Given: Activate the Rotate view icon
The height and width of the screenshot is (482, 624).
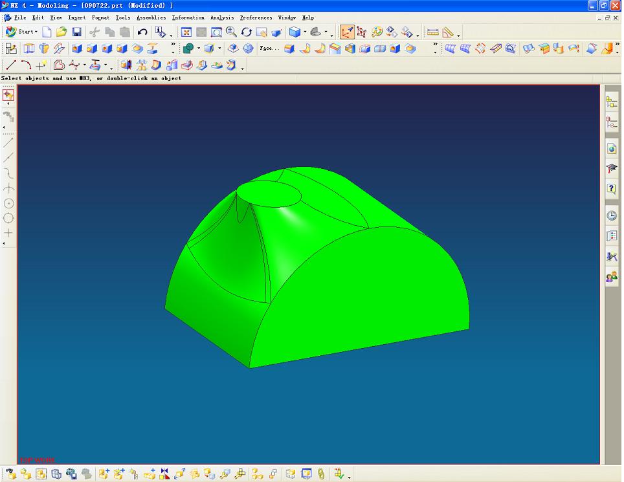Looking at the screenshot, I should tap(247, 32).
